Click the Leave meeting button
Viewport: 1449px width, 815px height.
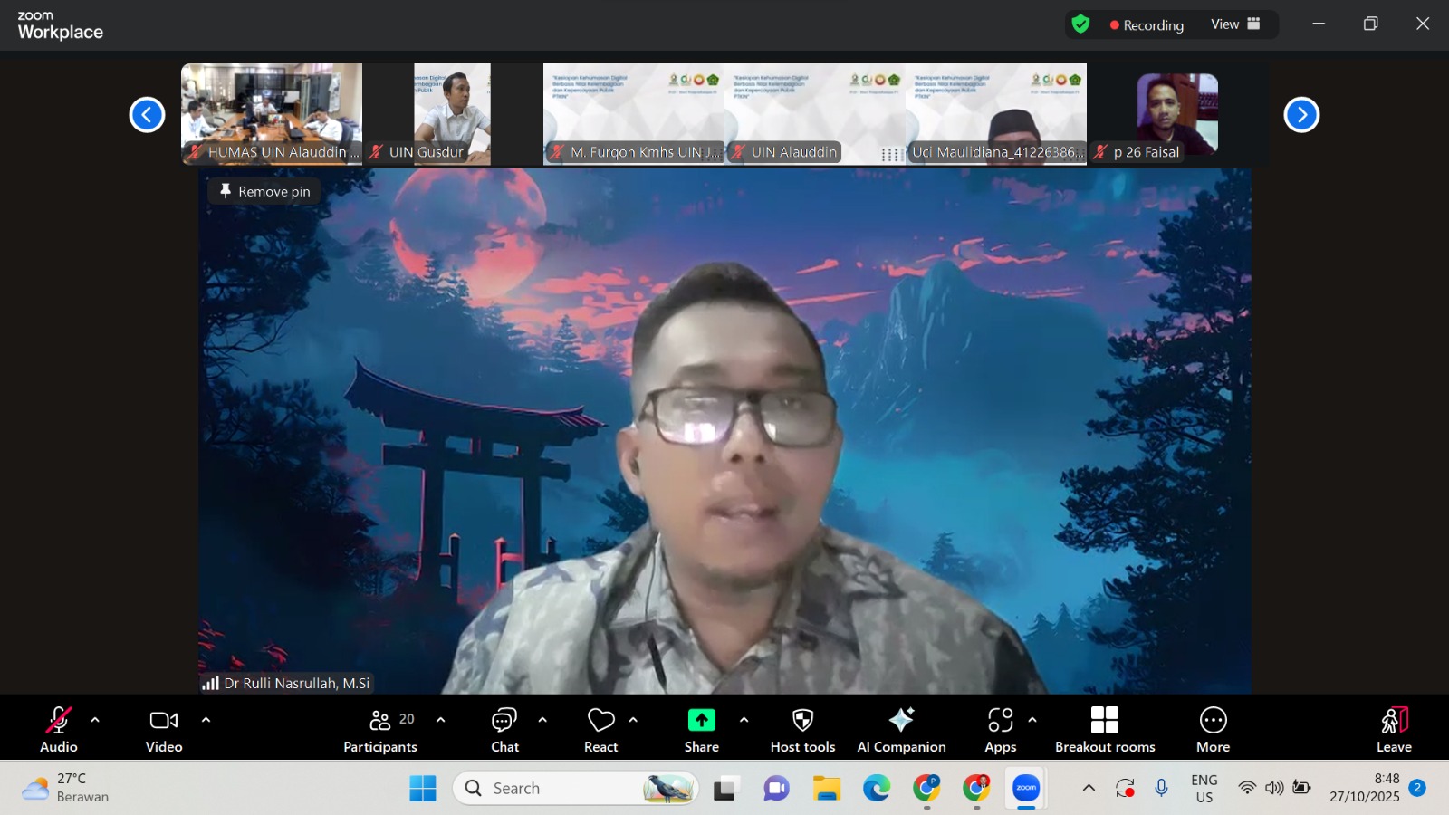point(1394,729)
